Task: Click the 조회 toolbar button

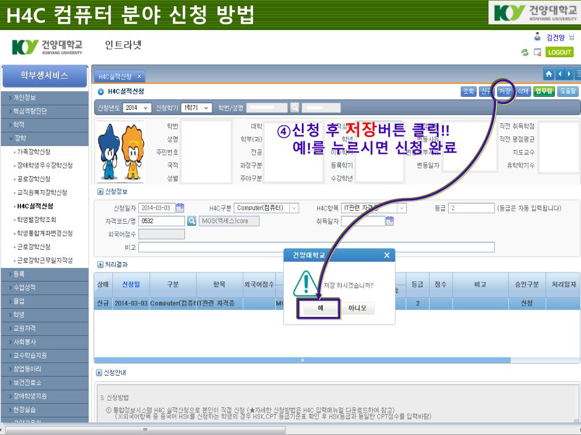Action: coord(469,91)
